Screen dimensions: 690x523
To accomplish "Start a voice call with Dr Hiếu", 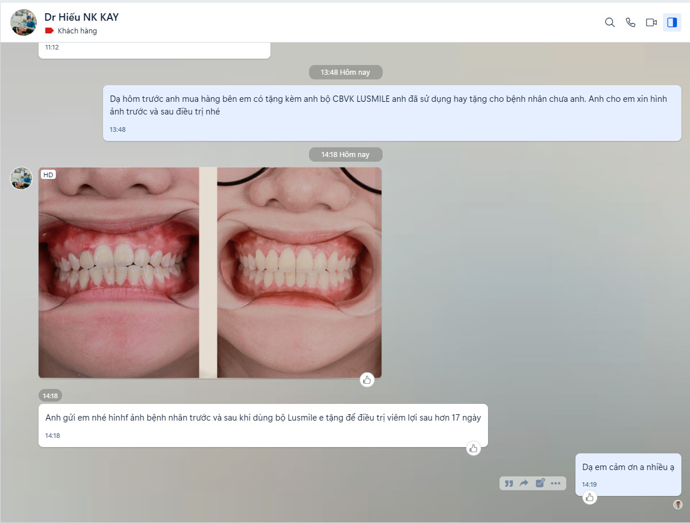I will (631, 22).
